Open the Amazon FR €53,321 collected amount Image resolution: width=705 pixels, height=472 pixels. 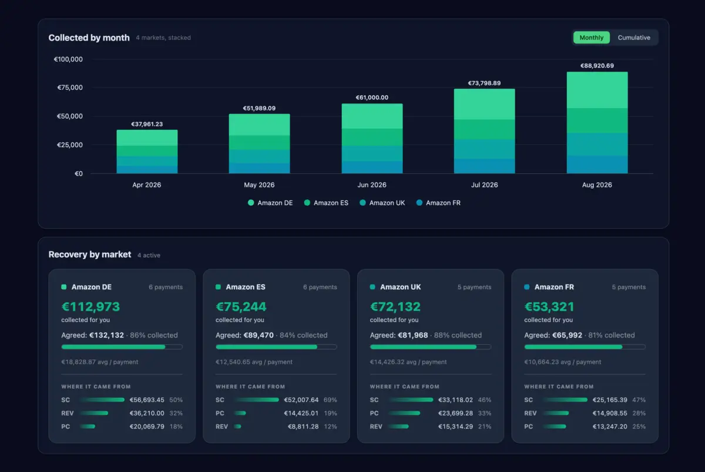click(x=549, y=307)
